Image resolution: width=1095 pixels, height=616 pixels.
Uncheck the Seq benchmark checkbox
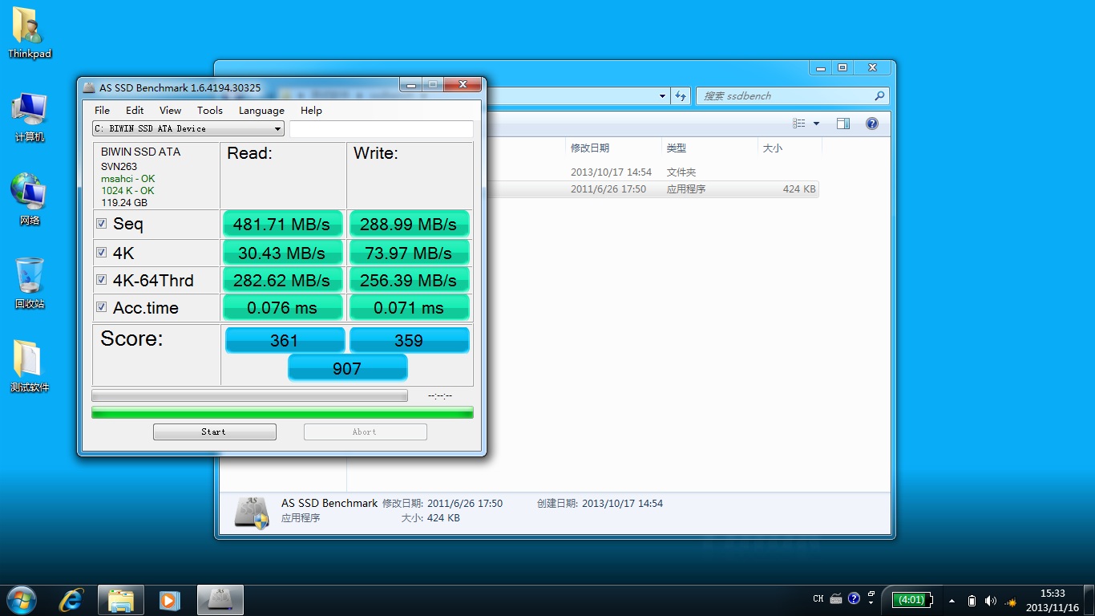click(x=102, y=224)
